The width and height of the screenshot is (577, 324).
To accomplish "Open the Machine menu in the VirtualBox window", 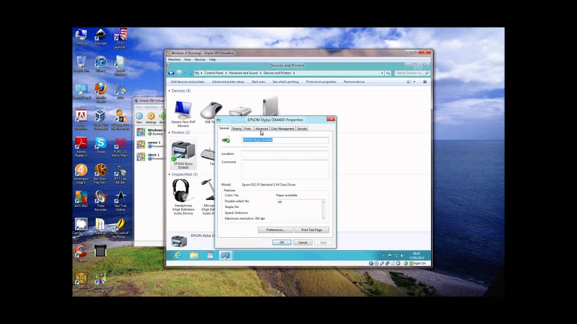I will pyautogui.click(x=174, y=59).
